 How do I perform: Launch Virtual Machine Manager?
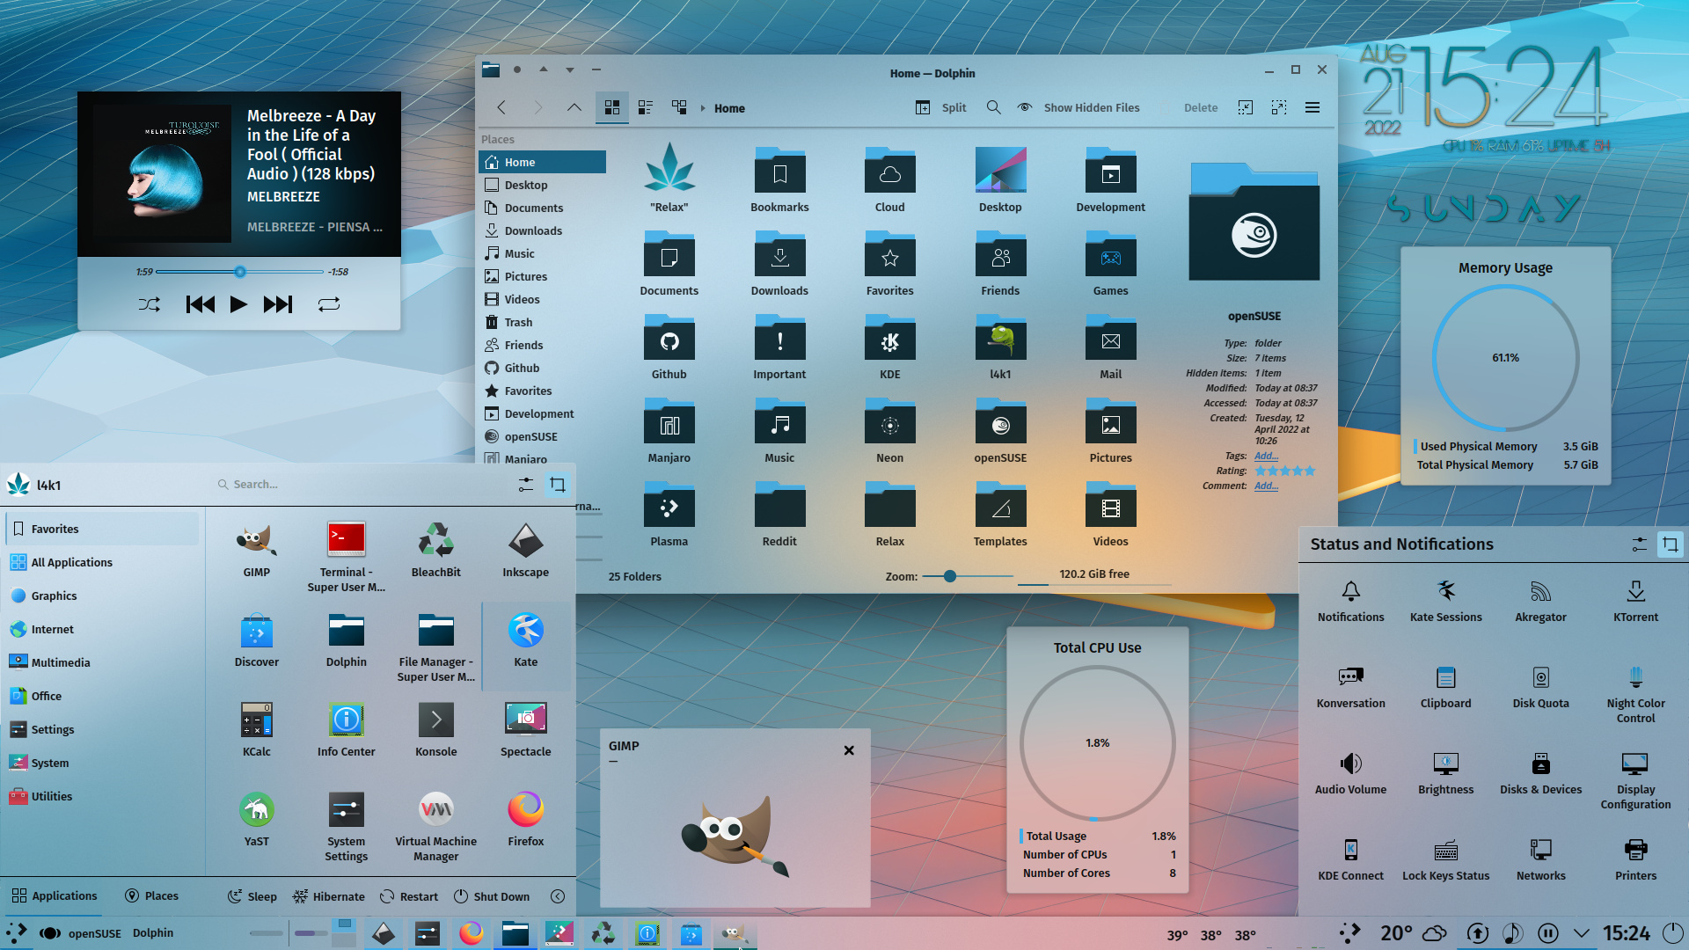(436, 826)
